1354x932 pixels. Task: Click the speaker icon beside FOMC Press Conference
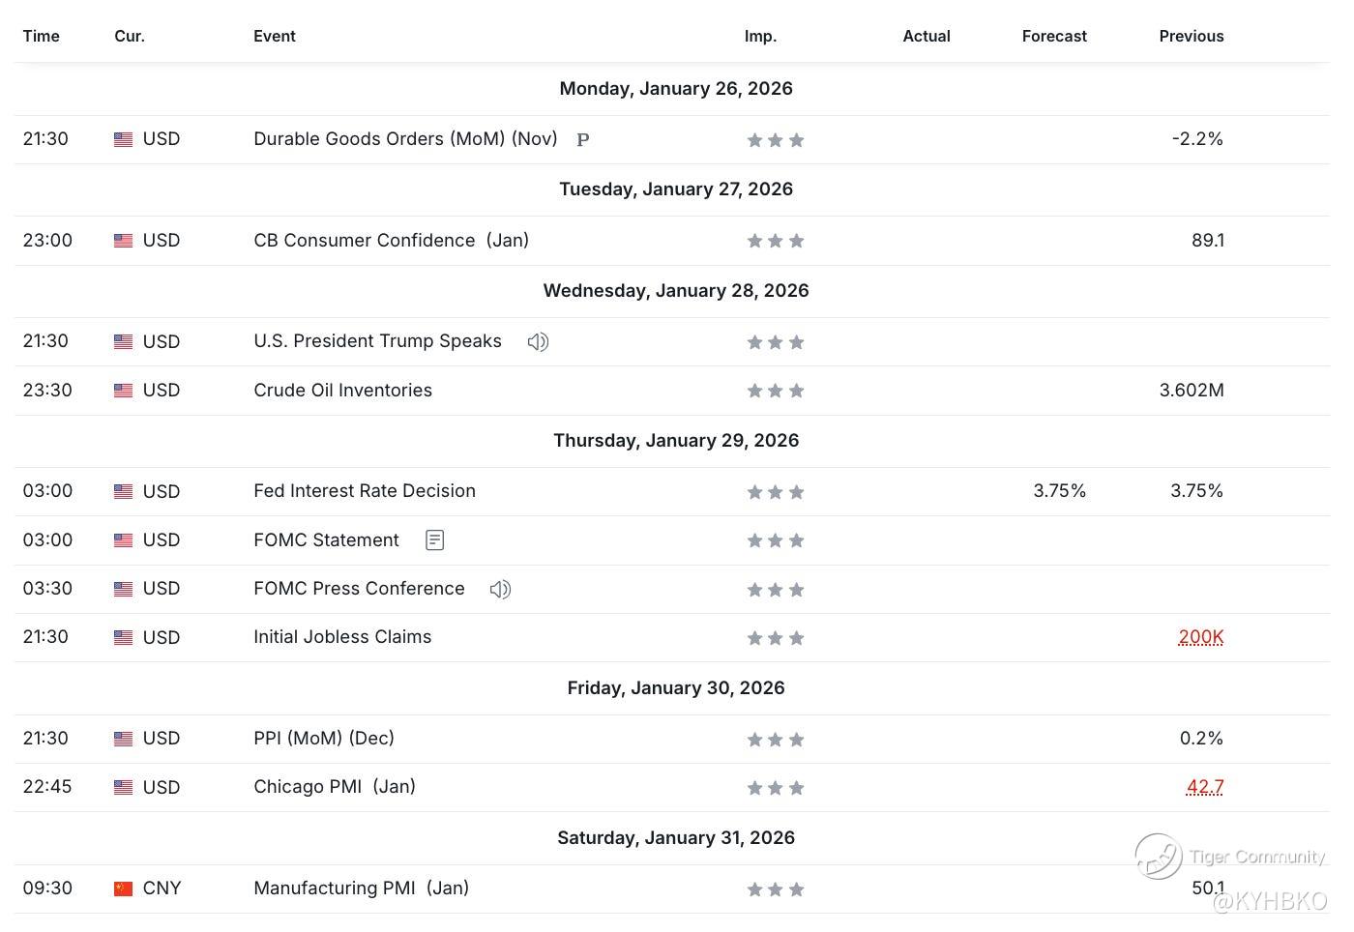pos(500,589)
